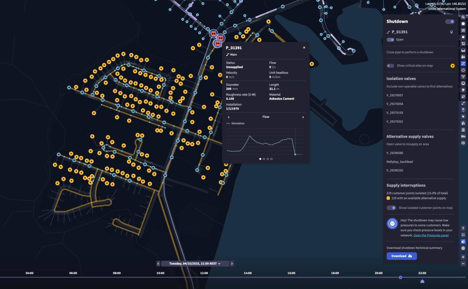Viewport: 468px width, 289px height.
Task: Disable Show isolated customer points on map
Action: pyautogui.click(x=392, y=208)
